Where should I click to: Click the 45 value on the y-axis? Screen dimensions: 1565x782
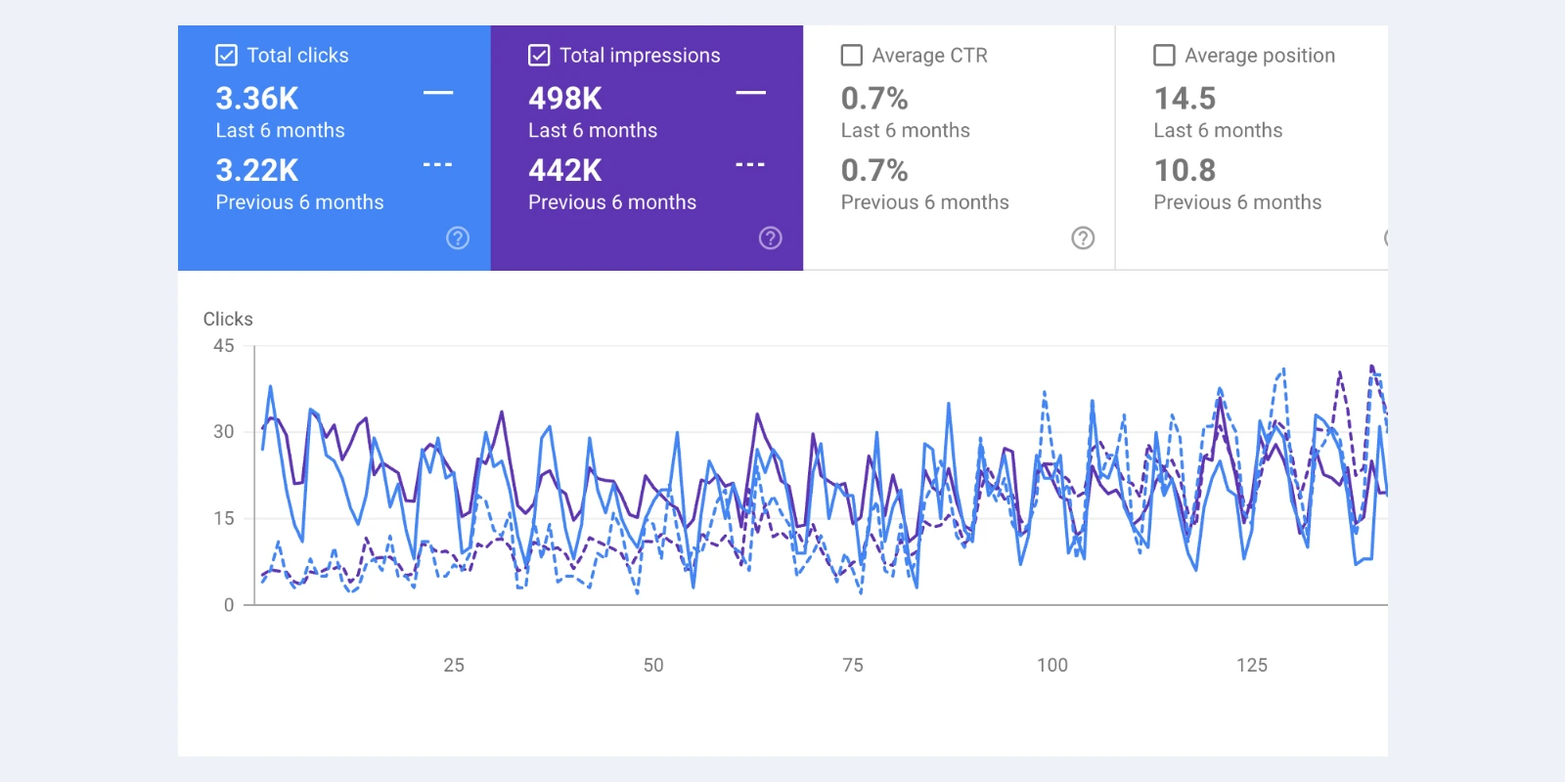pyautogui.click(x=224, y=345)
